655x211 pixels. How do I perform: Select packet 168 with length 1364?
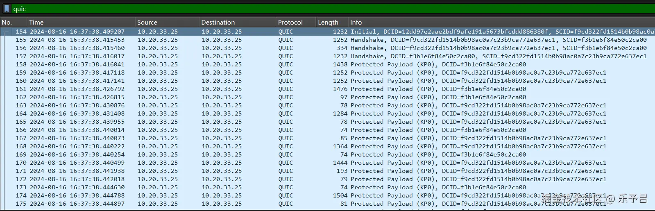[327, 146]
